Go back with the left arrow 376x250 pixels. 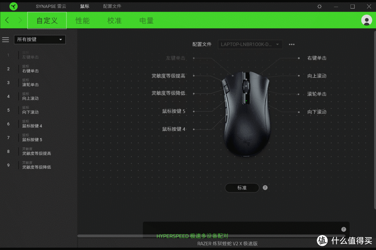pos(7,21)
